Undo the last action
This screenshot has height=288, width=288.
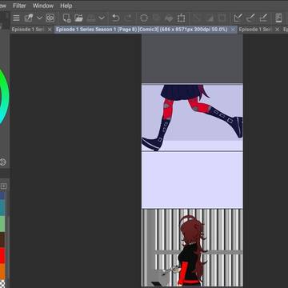coord(115,18)
